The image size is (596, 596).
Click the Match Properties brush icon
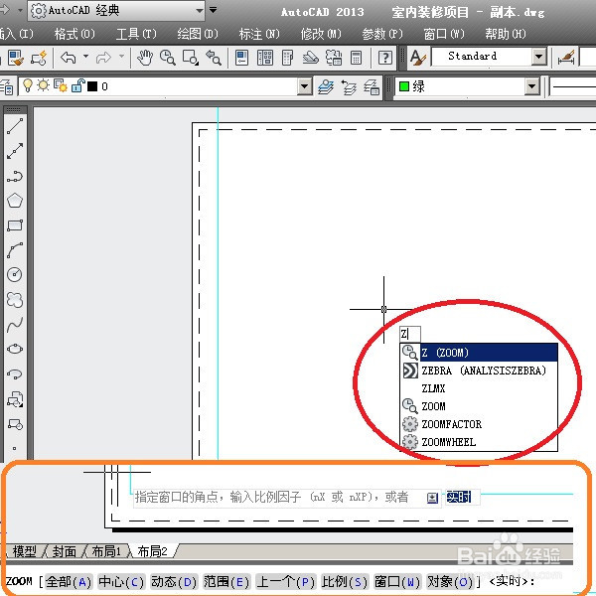16,58
